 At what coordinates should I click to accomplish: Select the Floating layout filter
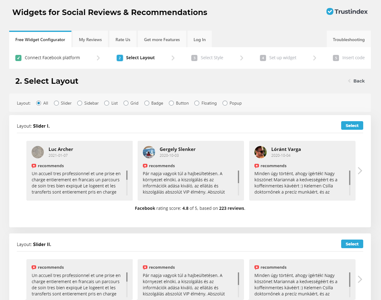tap(197, 103)
